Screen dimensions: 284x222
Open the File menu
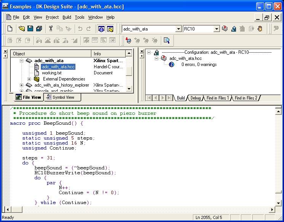coord(16,17)
